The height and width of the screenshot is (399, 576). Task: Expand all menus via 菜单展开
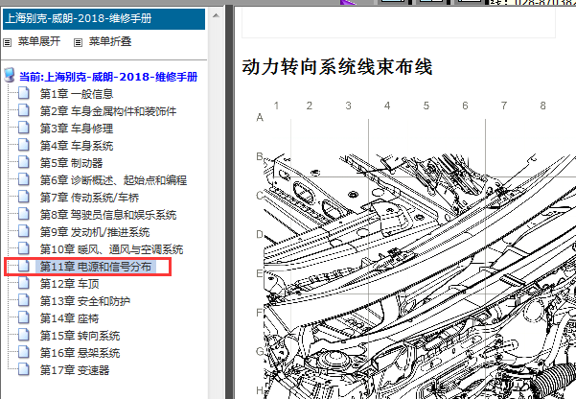(39, 41)
